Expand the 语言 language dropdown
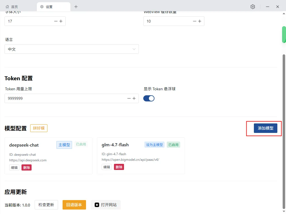 [71, 49]
